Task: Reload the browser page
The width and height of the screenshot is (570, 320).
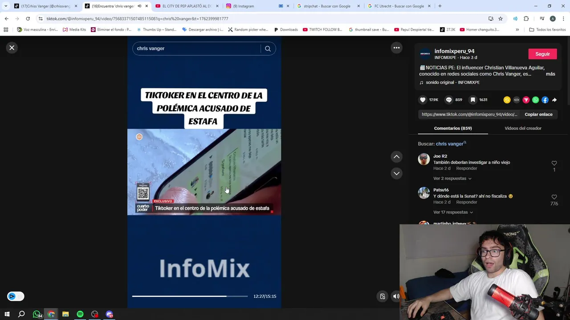Action: [28, 19]
